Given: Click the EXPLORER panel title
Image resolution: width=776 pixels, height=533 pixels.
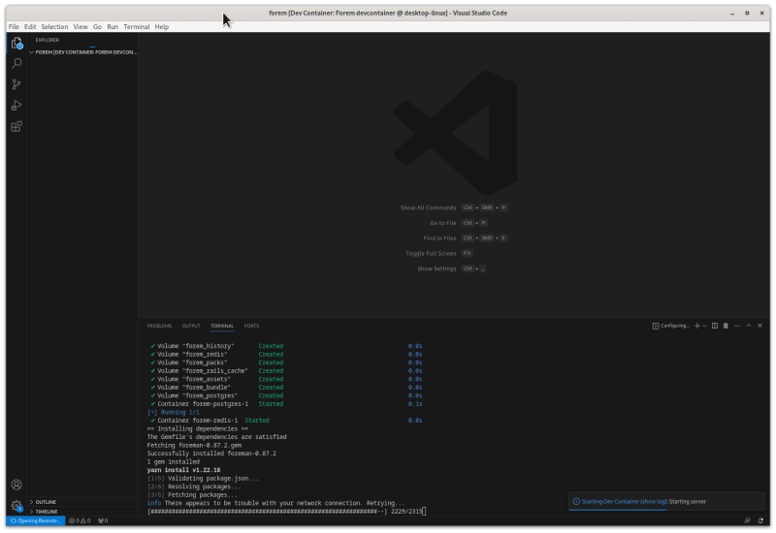Looking at the screenshot, I should 48,40.
